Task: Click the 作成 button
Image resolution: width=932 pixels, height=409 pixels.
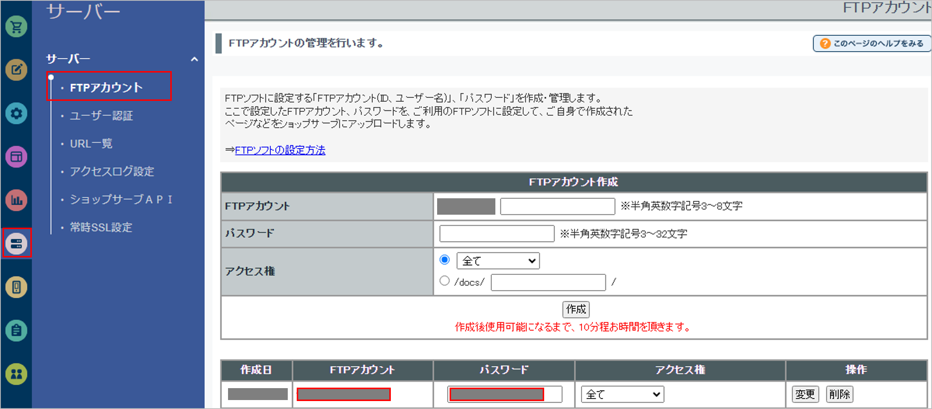Action: pyautogui.click(x=576, y=309)
